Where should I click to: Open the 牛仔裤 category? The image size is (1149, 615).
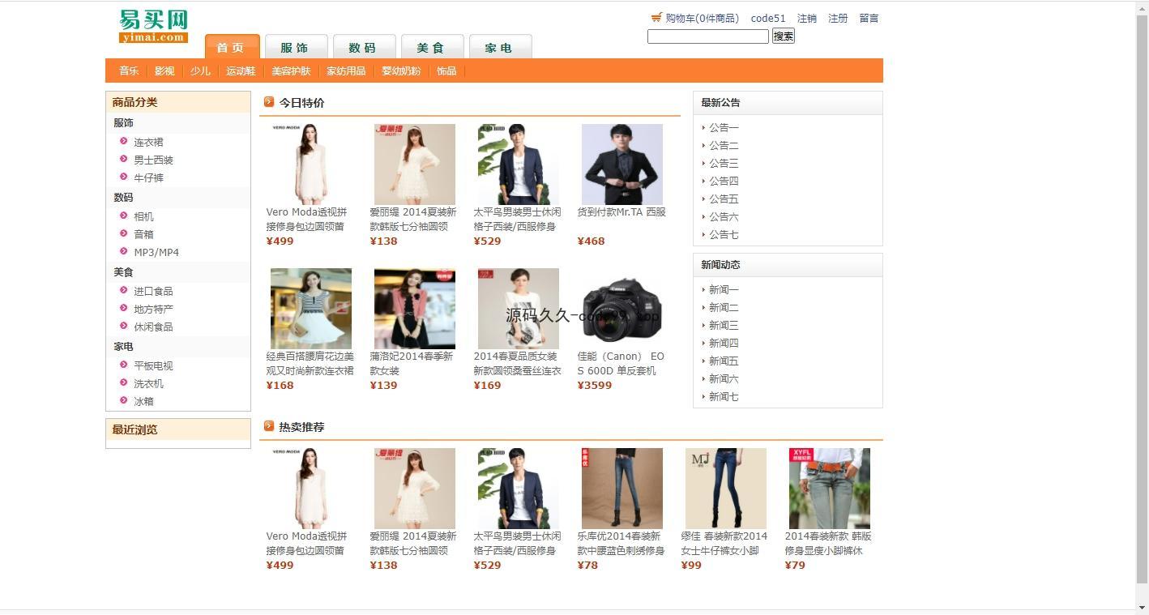[148, 177]
